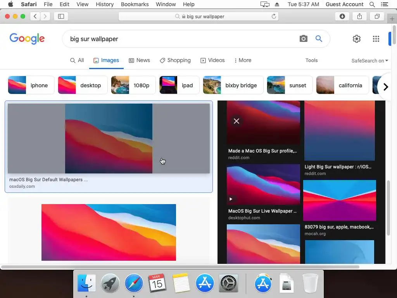
Task: Open the Share icon in toolbar
Action: point(359,16)
